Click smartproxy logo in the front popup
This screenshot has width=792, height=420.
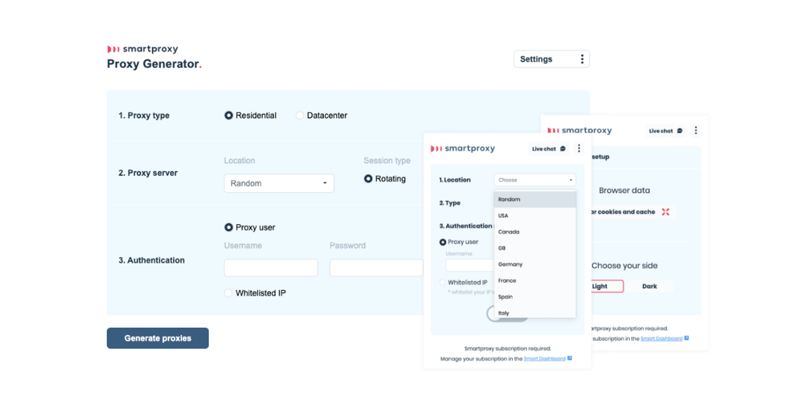click(x=463, y=148)
